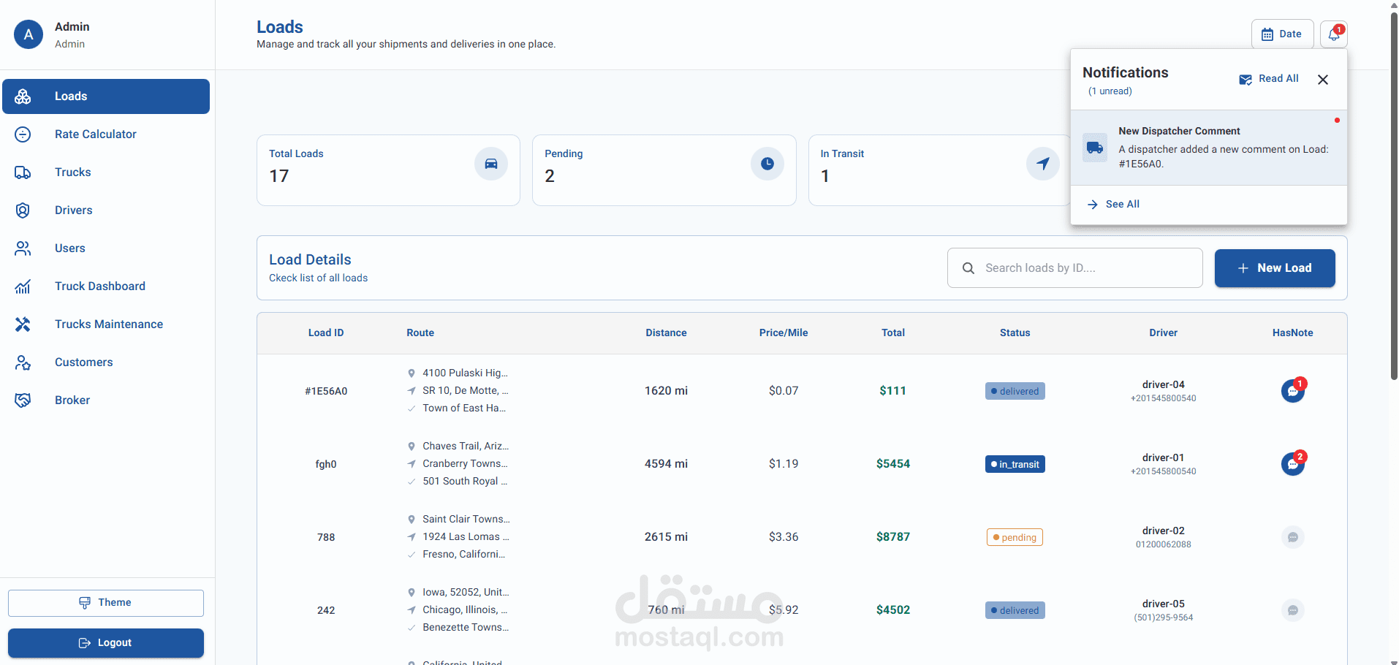This screenshot has height=665, width=1399.
Task: Open the Loads sidebar item
Action: [x=106, y=96]
